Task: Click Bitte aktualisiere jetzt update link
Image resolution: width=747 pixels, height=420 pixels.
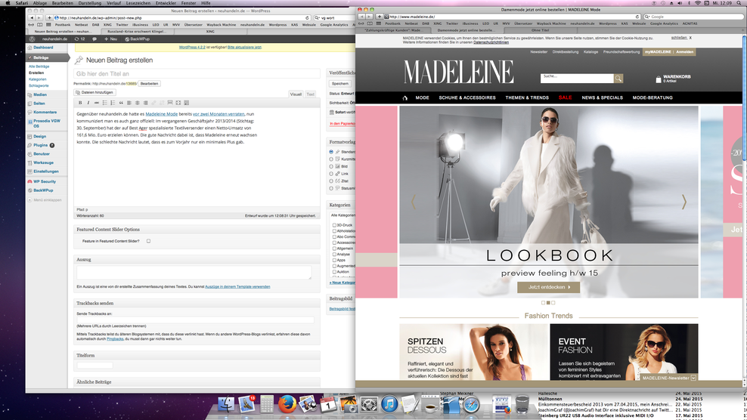Action: pos(244,47)
